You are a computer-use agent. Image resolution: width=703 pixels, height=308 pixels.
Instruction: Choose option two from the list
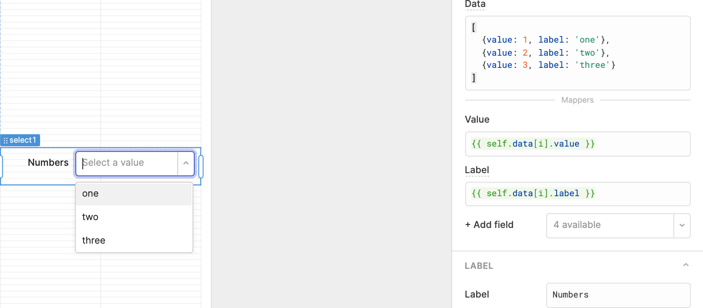pos(134,217)
